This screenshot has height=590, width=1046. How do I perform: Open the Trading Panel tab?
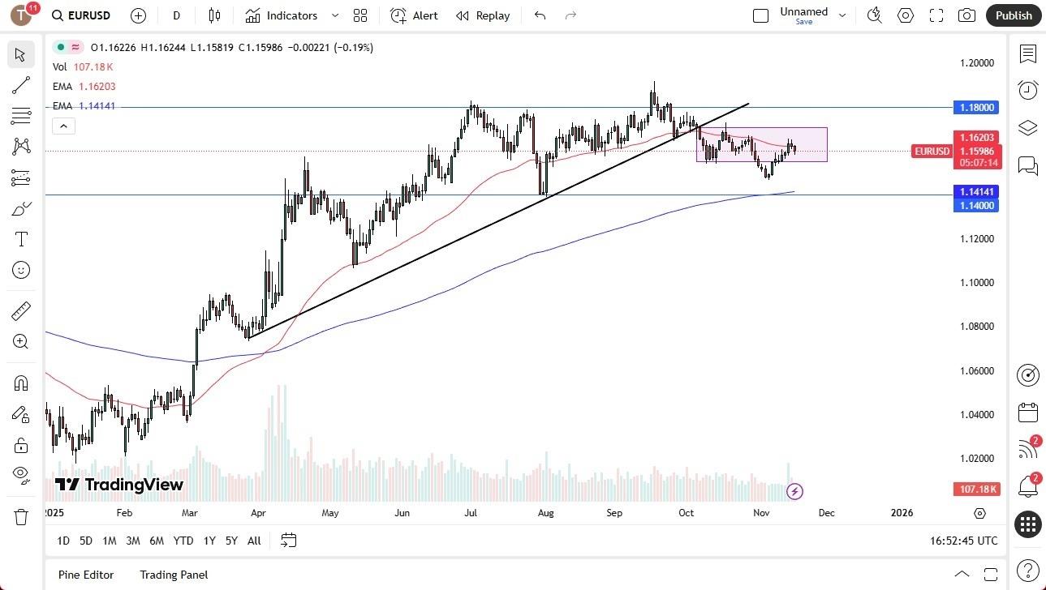coord(174,575)
